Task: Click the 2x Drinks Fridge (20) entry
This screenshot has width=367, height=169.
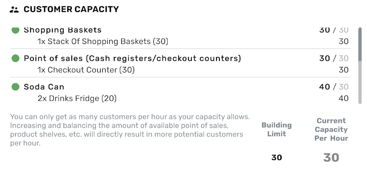Action: pyautogui.click(x=77, y=98)
